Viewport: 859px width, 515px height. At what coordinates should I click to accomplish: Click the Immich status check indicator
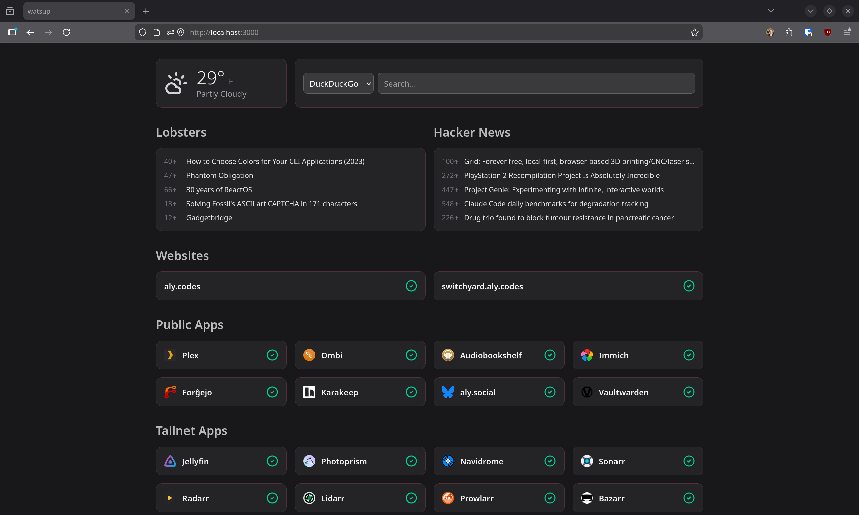[x=689, y=355]
